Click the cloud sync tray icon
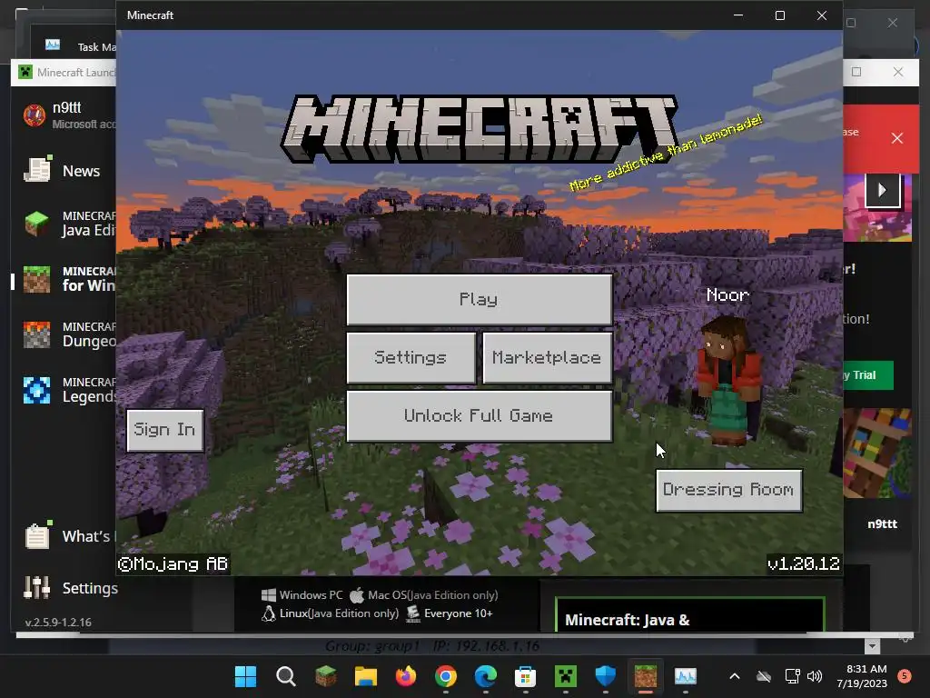The height and width of the screenshot is (698, 930). point(764,676)
